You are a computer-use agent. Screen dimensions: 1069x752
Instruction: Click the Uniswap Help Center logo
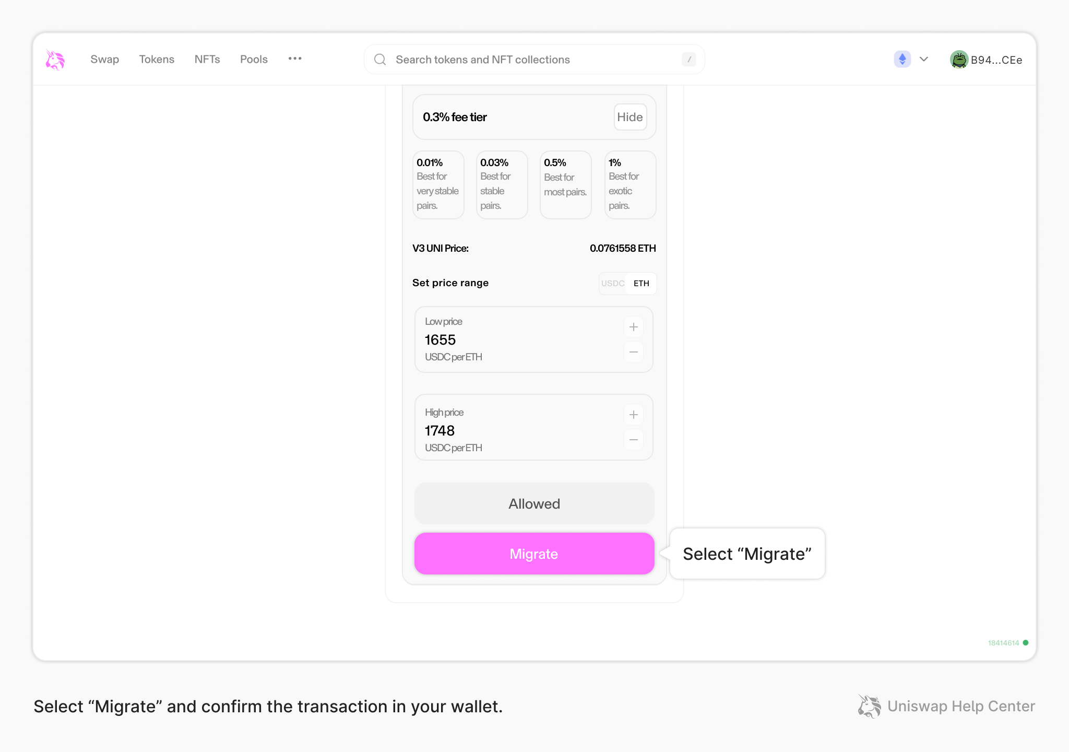[869, 706]
